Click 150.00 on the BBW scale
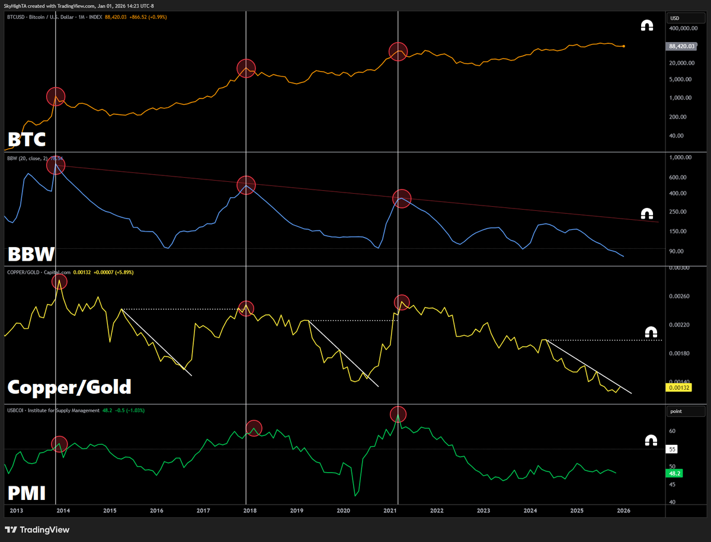Viewport: 711px width, 542px height. [679, 232]
